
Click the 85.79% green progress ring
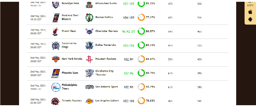[x=141, y=73]
